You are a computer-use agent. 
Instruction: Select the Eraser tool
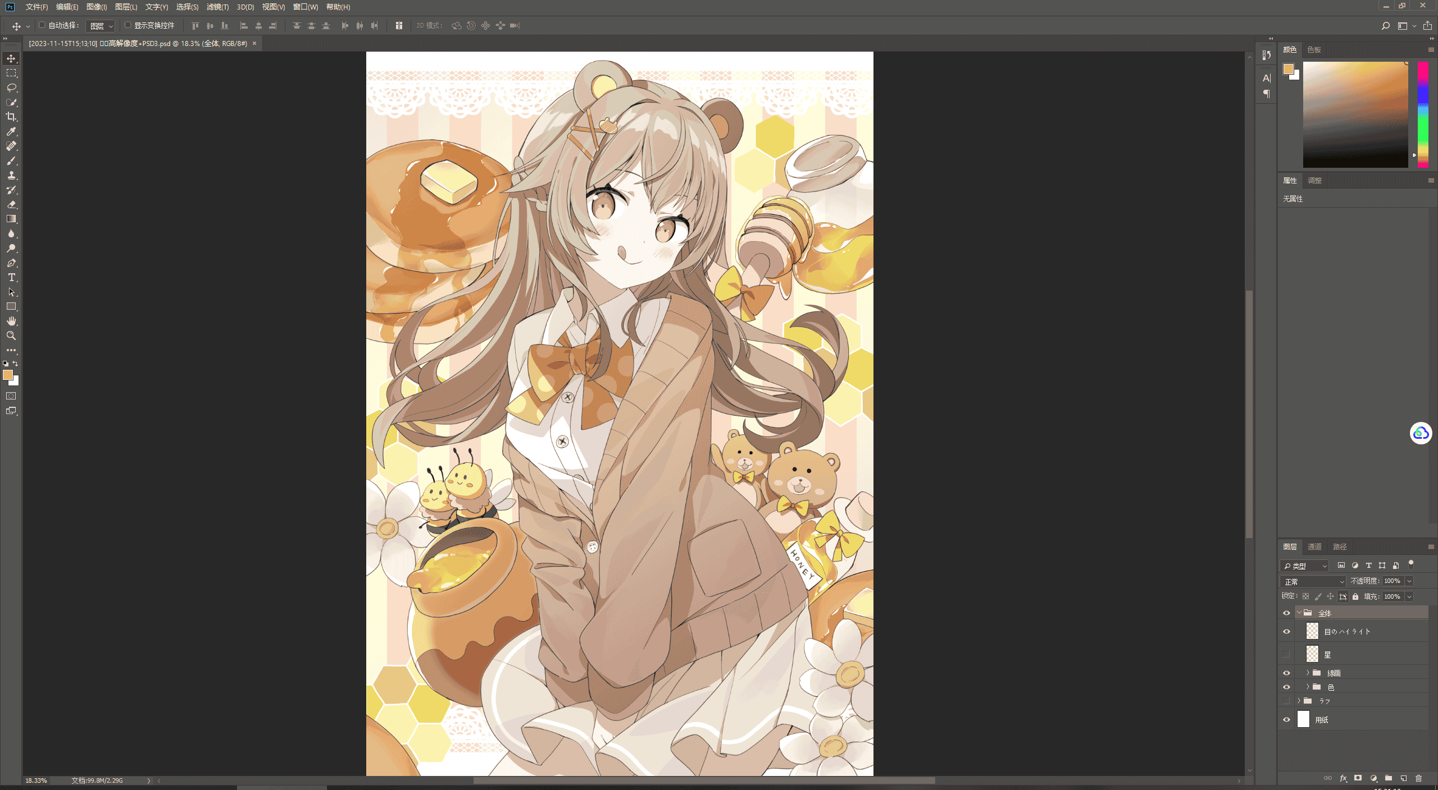(x=11, y=204)
